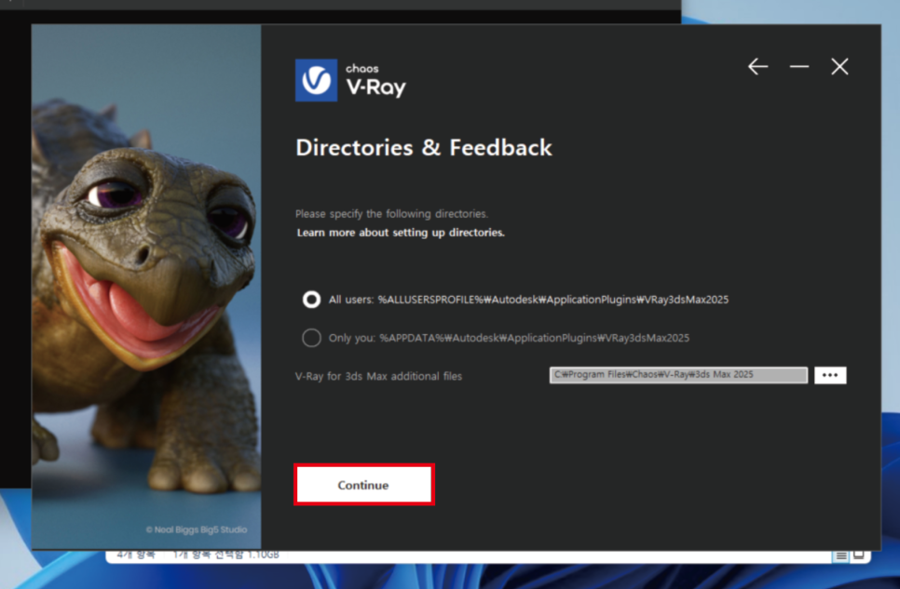The width and height of the screenshot is (900, 589).
Task: Go back using the left arrow icon
Action: click(x=757, y=66)
